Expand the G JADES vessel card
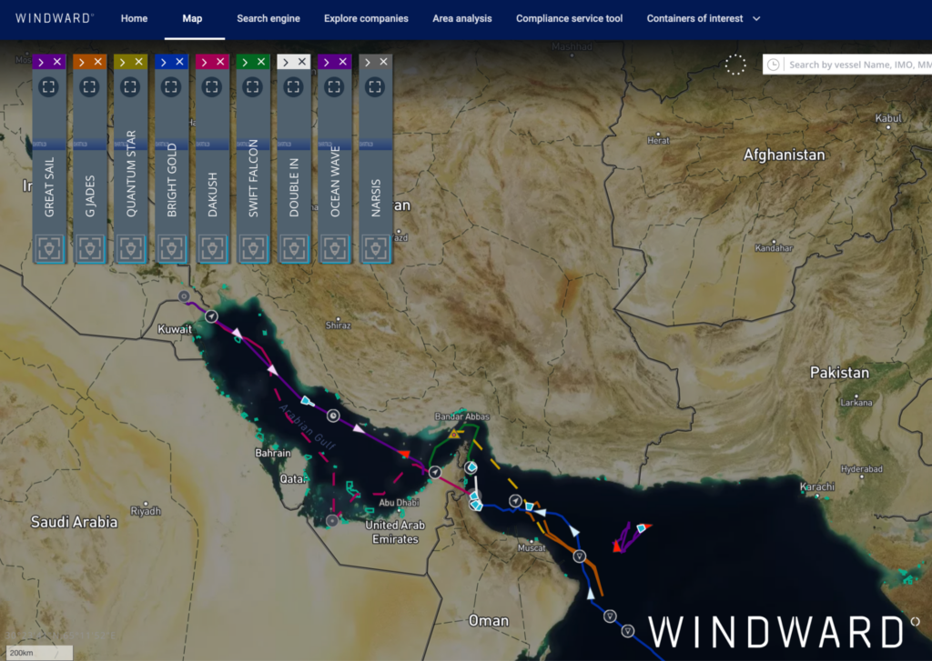Screen dimensions: 932x661 81,62
